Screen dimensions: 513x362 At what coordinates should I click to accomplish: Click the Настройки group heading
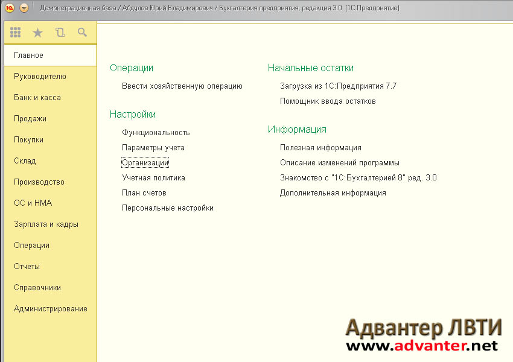(x=133, y=114)
